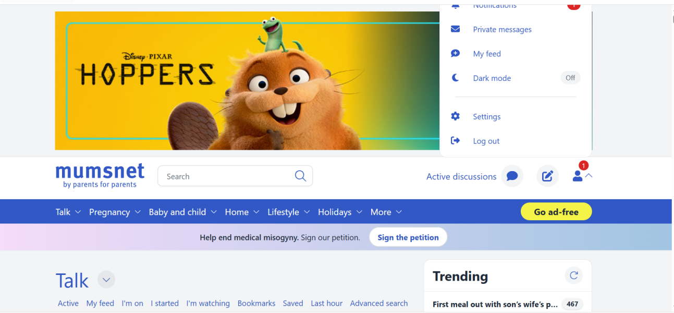
Task: Open the Active filter under Talk
Action: pyautogui.click(x=68, y=303)
